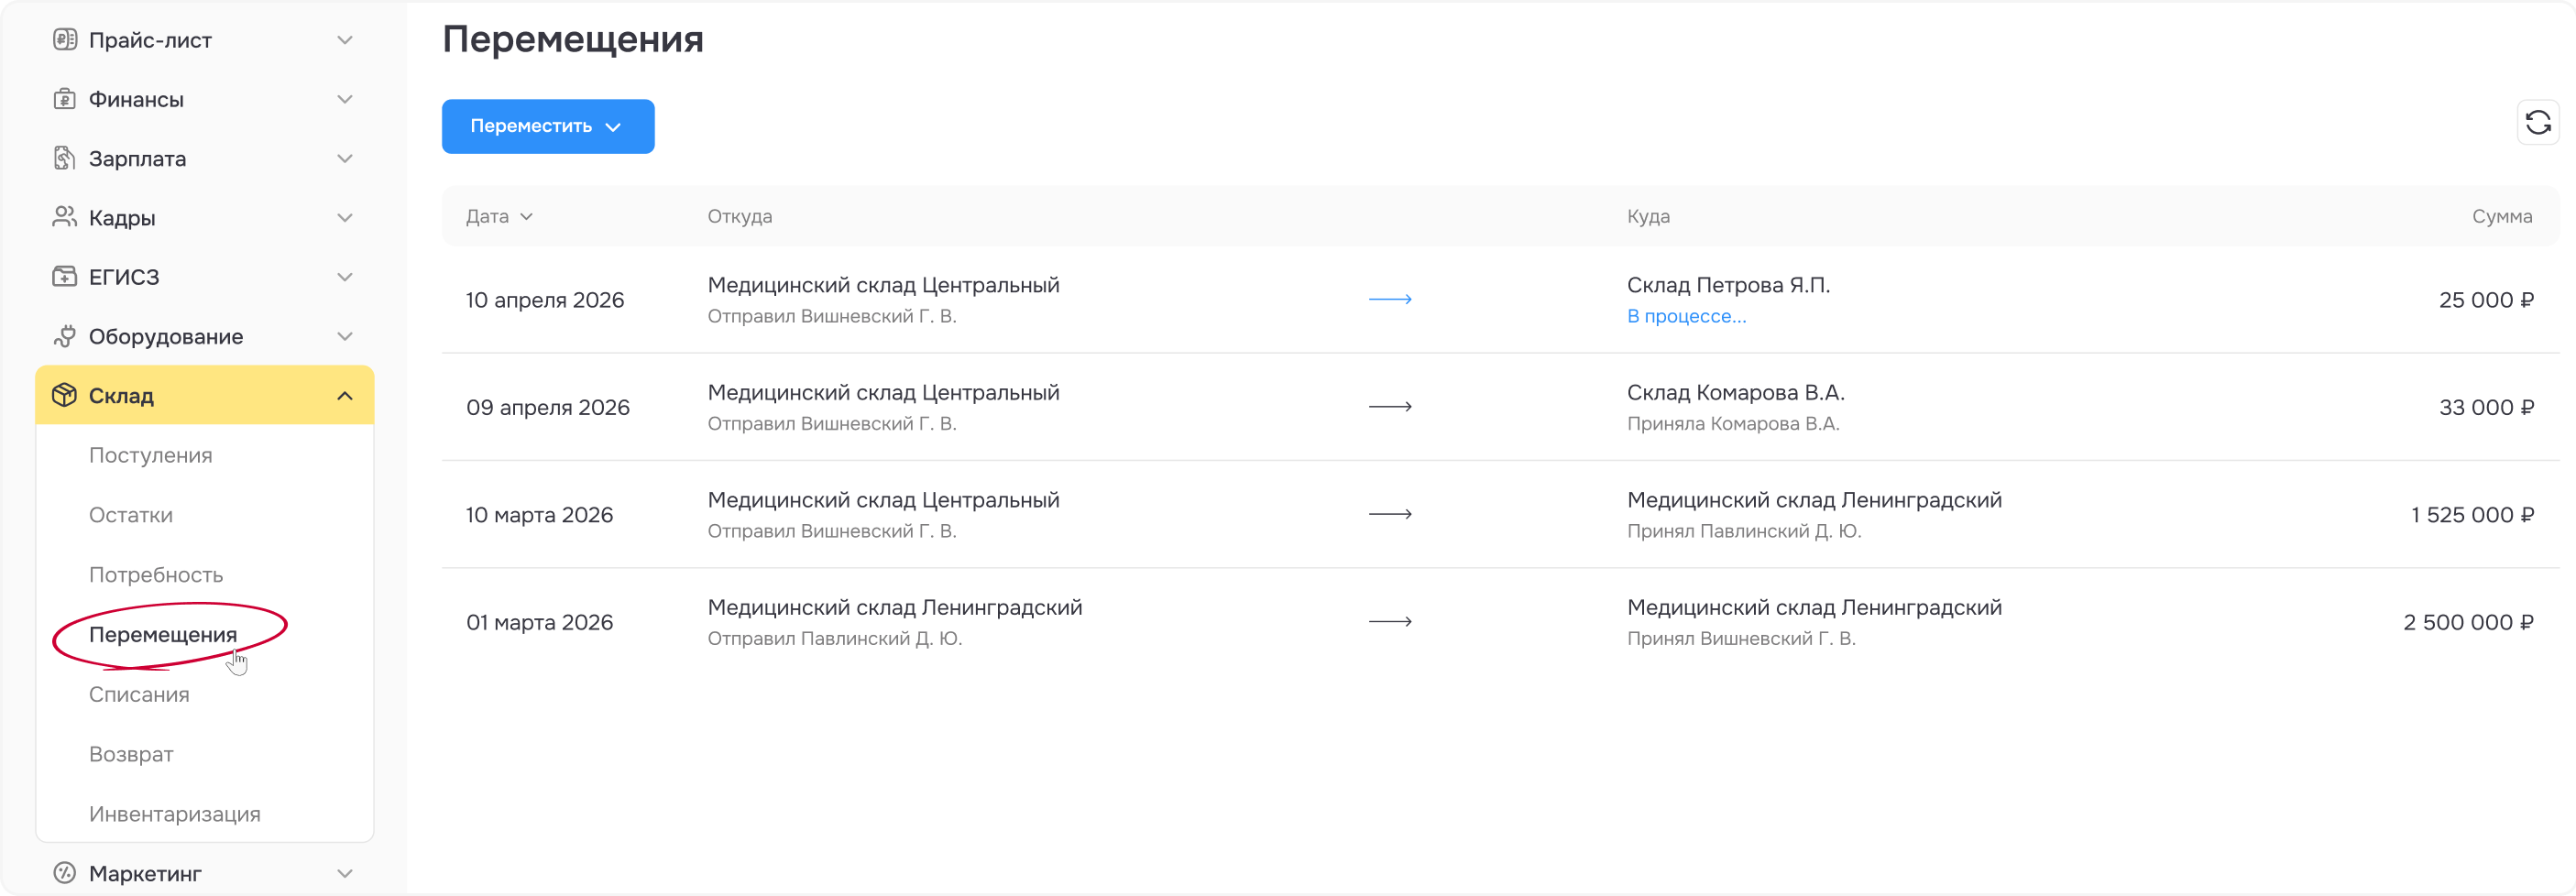This screenshot has width=2576, height=896.
Task: Expand the Финансы section chevron
Action: tap(345, 99)
